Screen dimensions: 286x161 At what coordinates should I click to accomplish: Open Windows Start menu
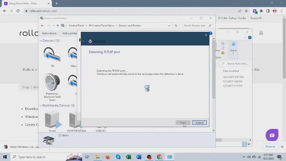(x=5, y=157)
